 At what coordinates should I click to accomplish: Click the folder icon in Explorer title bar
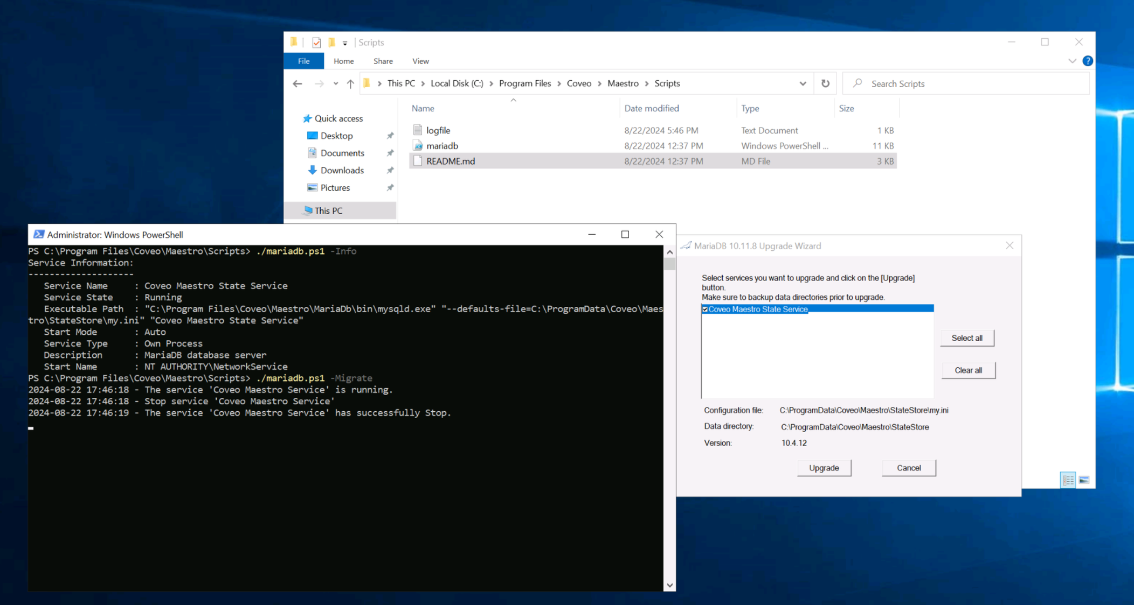[294, 42]
